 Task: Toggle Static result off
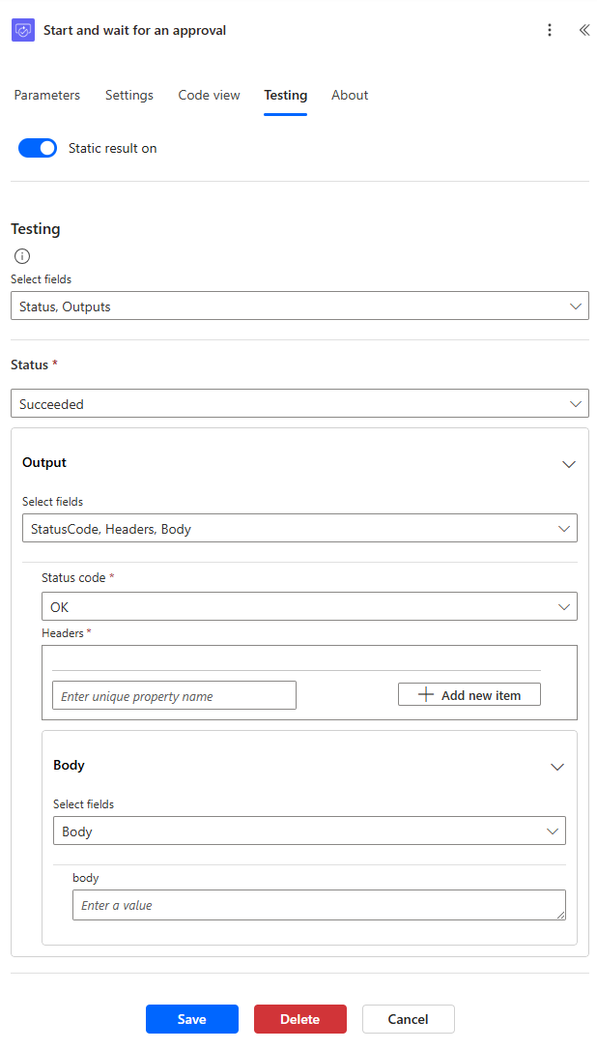click(x=37, y=148)
